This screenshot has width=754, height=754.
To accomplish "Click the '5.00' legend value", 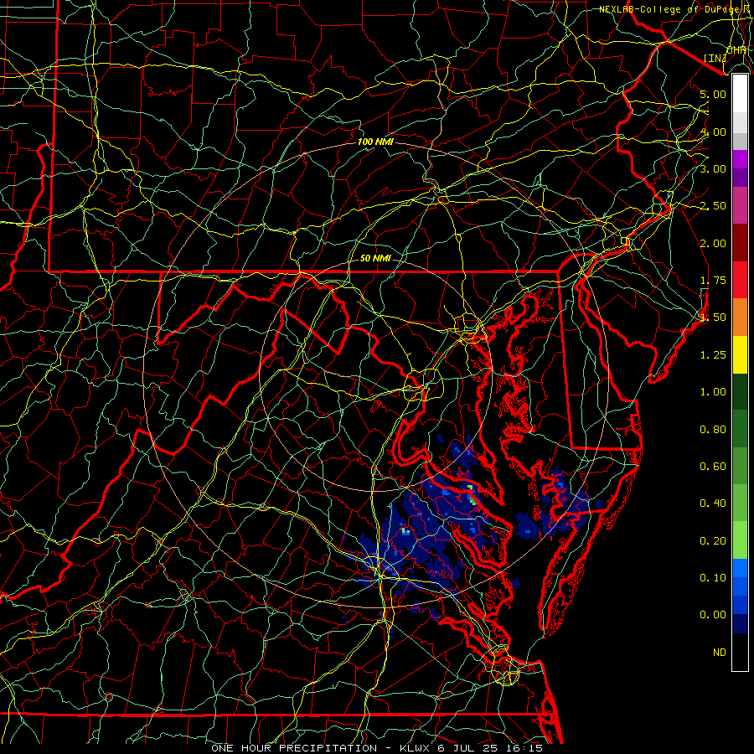I will [x=713, y=94].
